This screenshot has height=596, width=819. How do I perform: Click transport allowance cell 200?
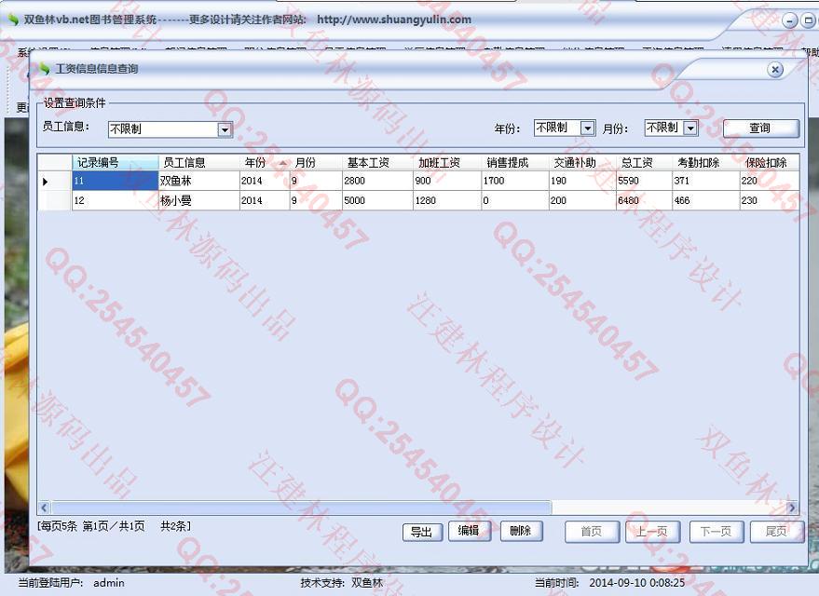582,201
